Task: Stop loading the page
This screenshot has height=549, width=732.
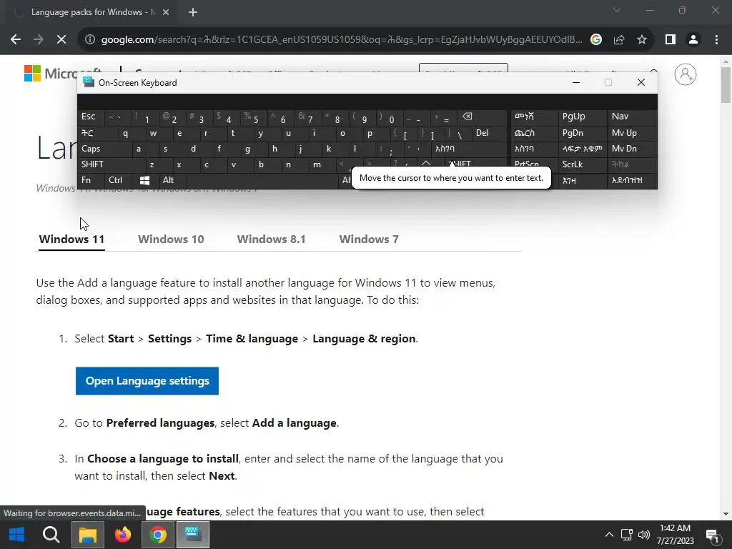Action: click(x=61, y=40)
